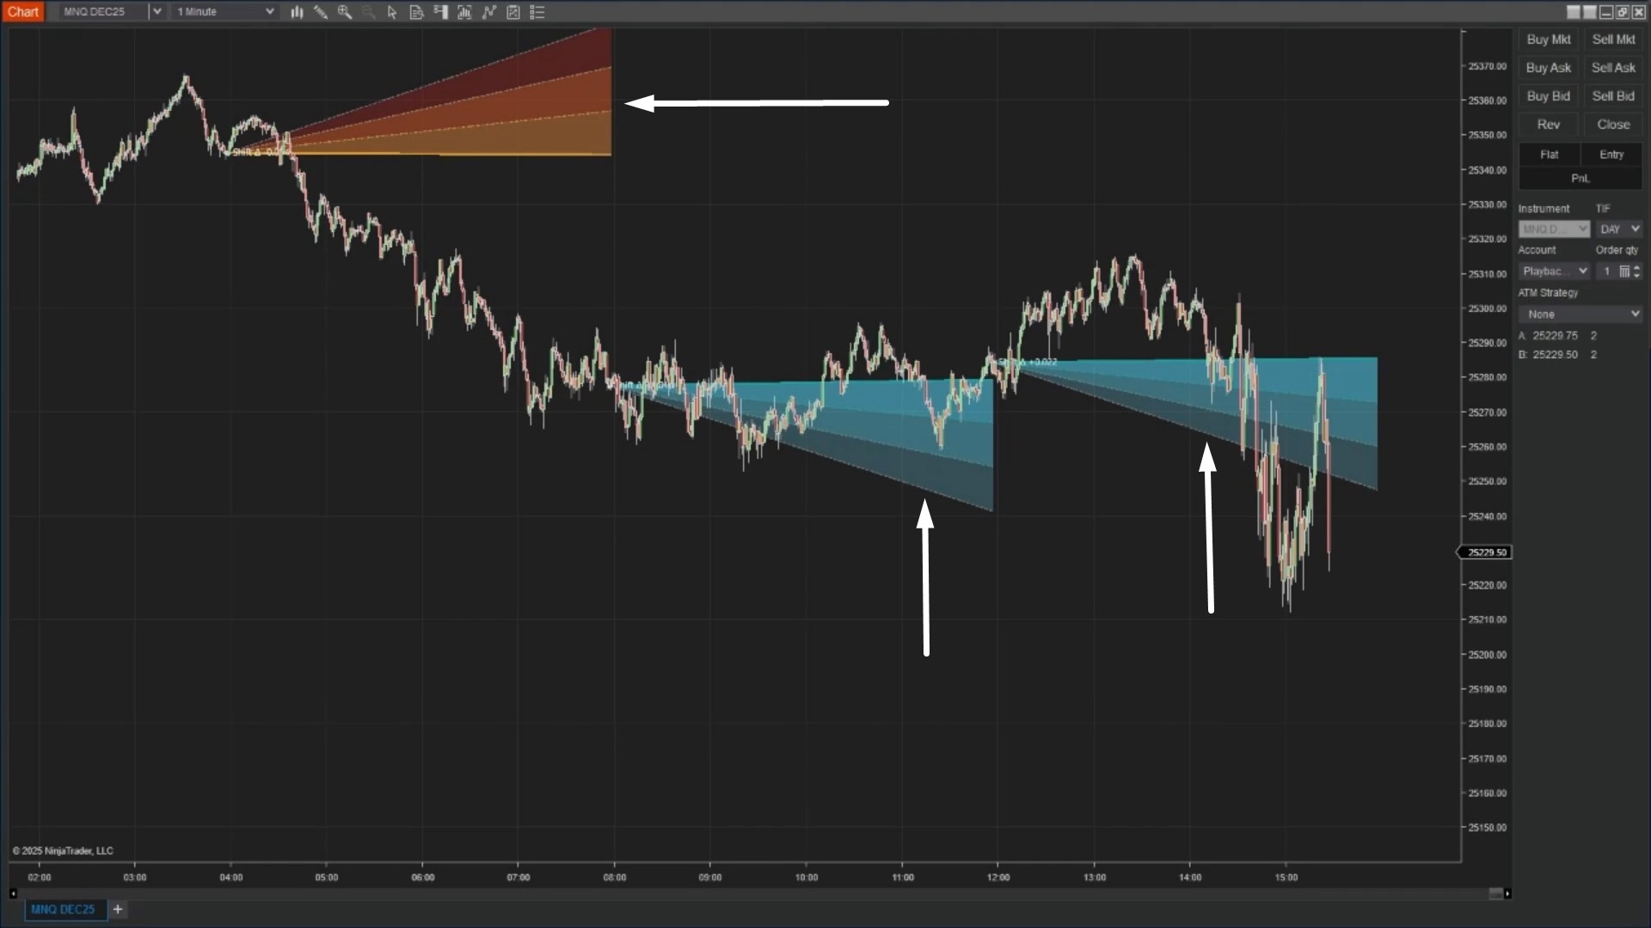Screen dimensions: 1651x928
Task: Open the Account dropdown showing Playback
Action: [x=1555, y=271]
